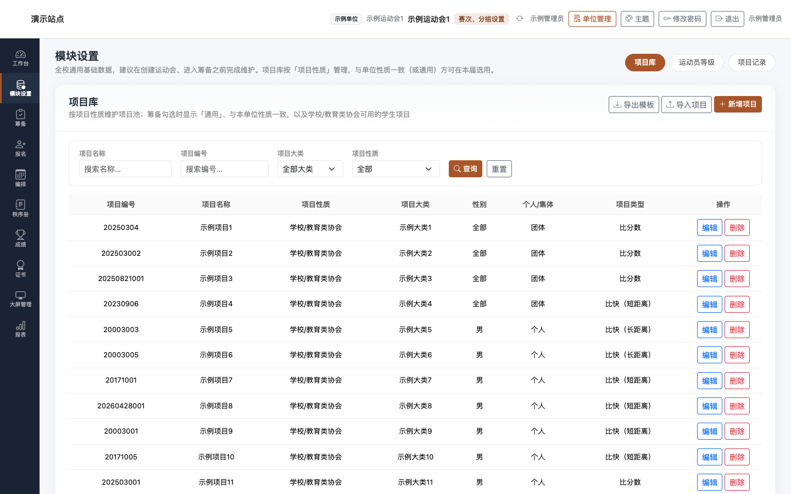Open the 项目大类 dropdown
Viewport: 791px width, 494px height.
(310, 169)
